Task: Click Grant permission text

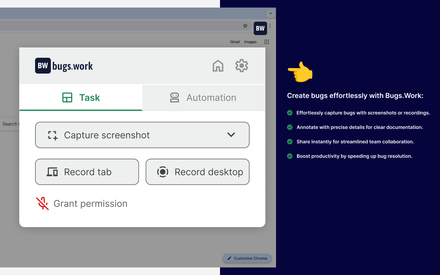Action: (90, 203)
